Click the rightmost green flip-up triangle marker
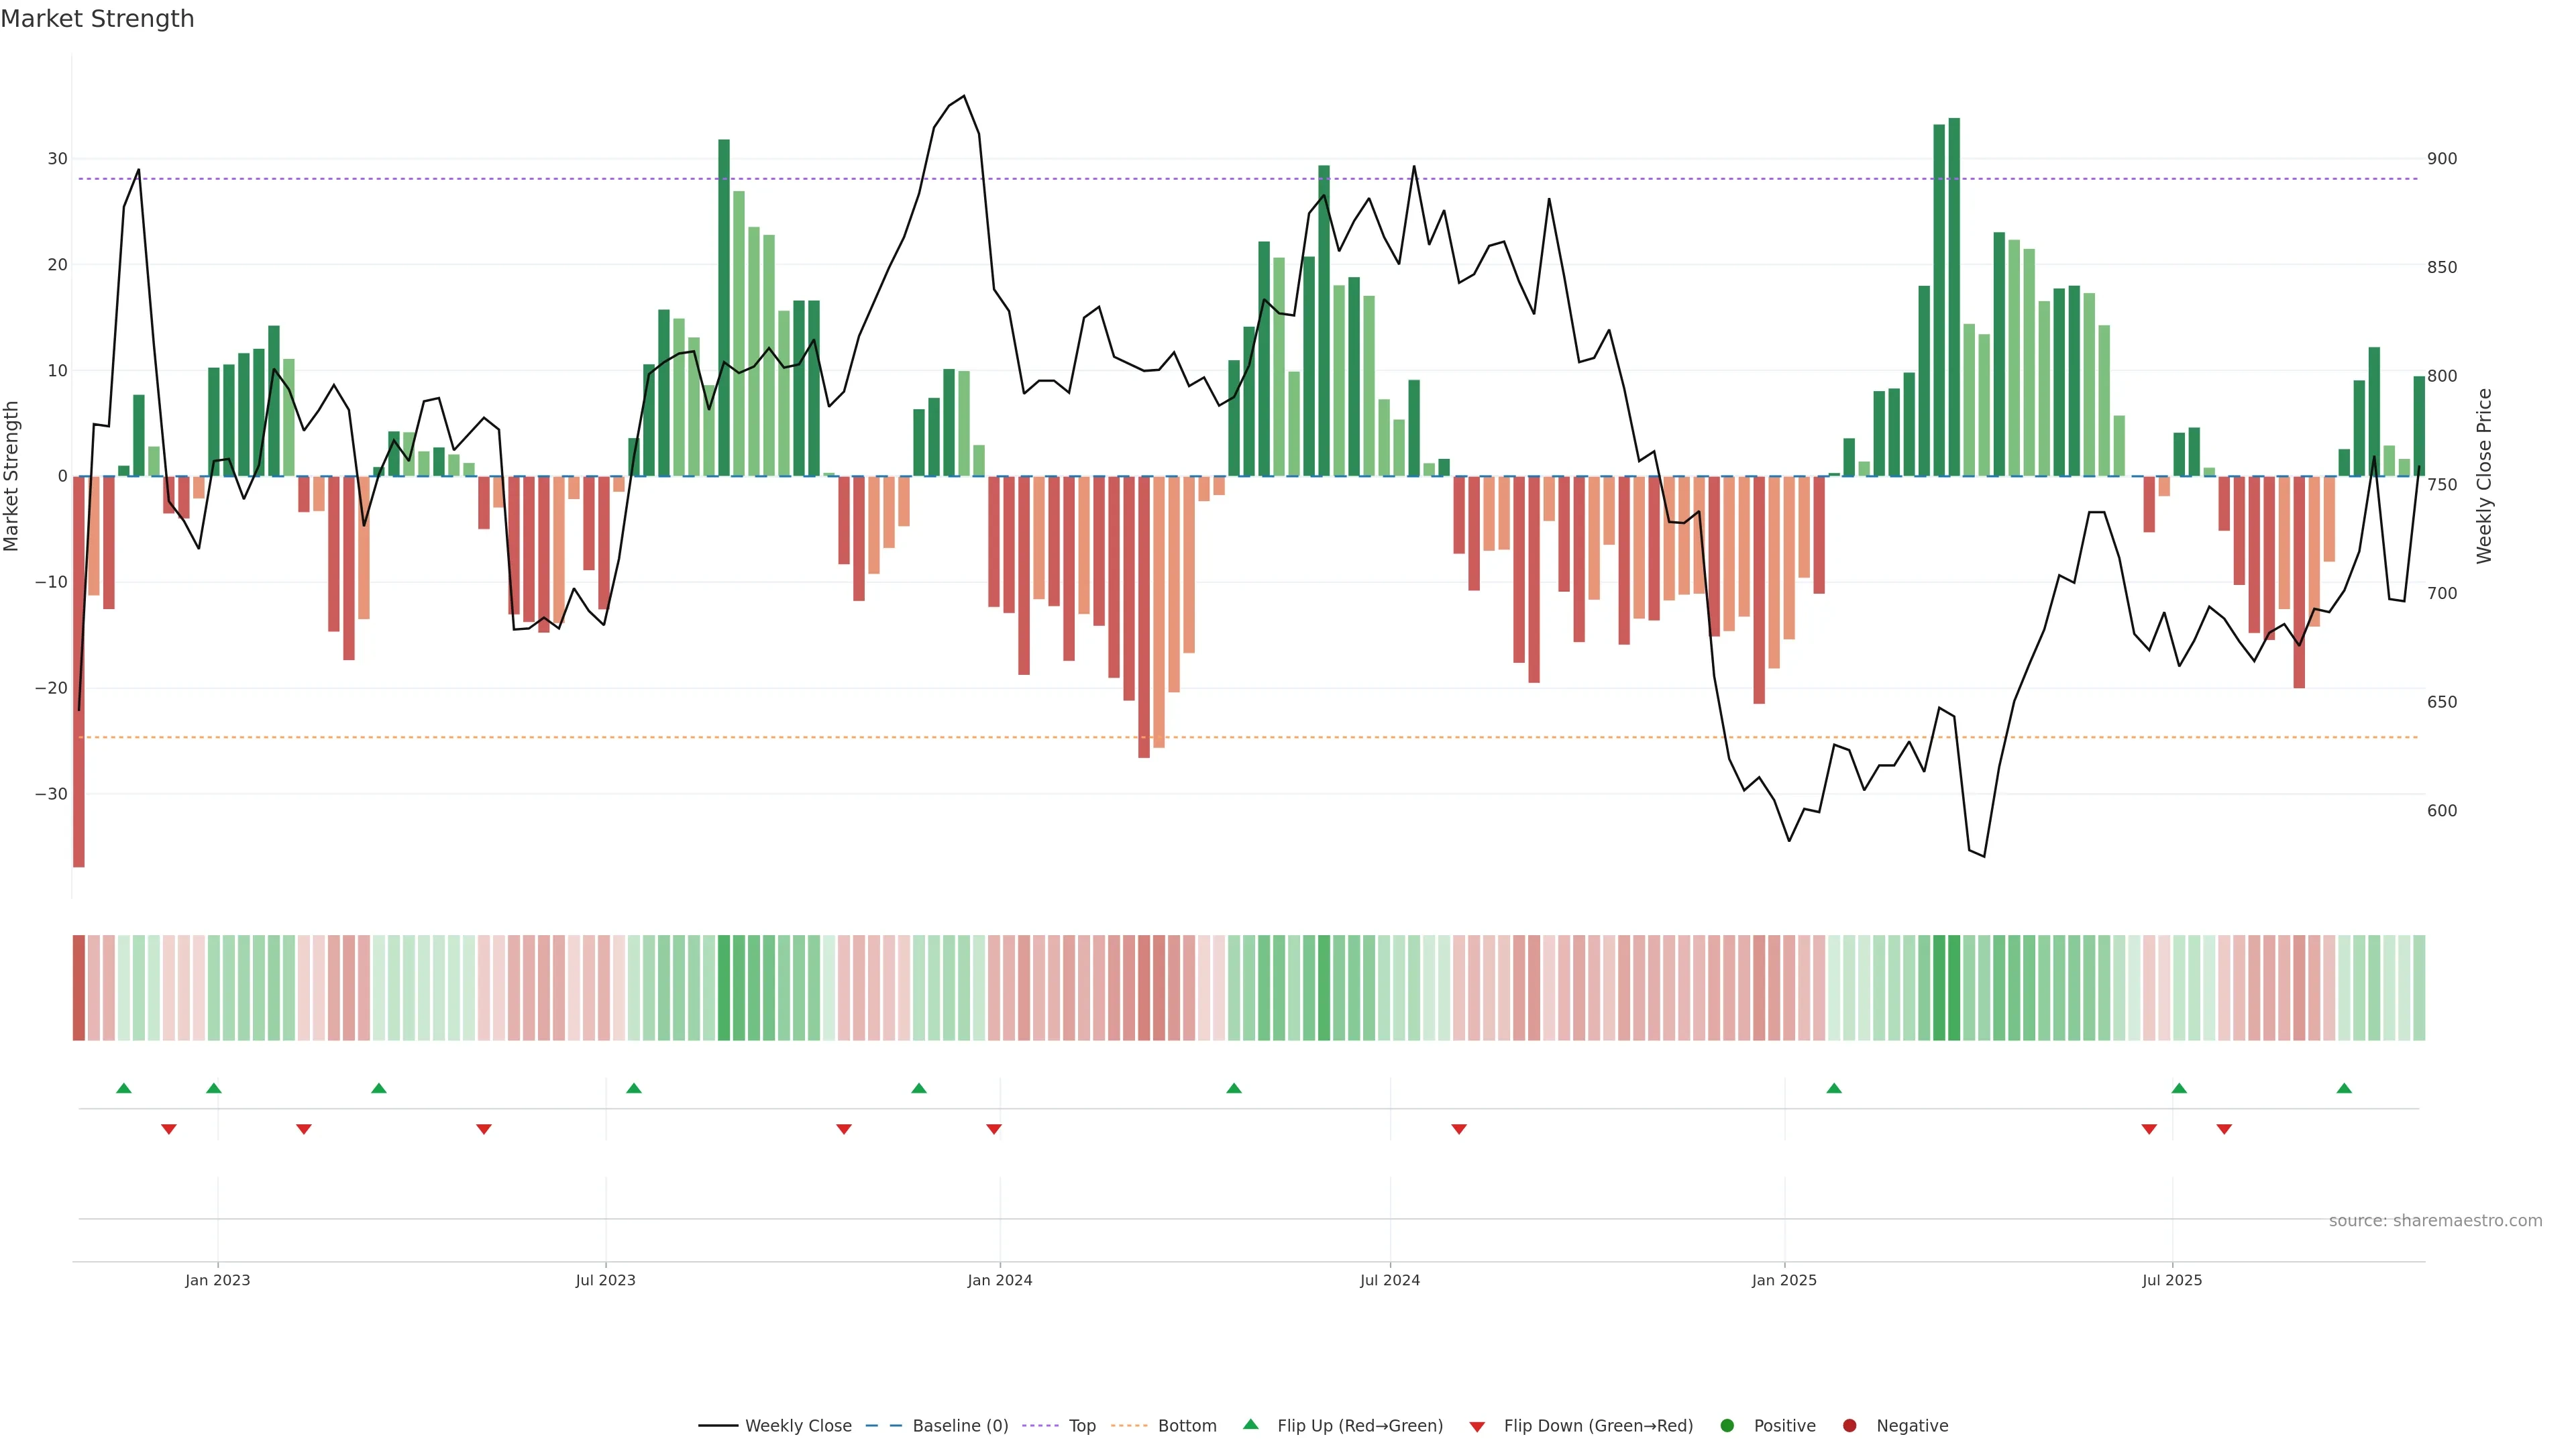The height and width of the screenshot is (1449, 2576). pyautogui.click(x=2344, y=1088)
